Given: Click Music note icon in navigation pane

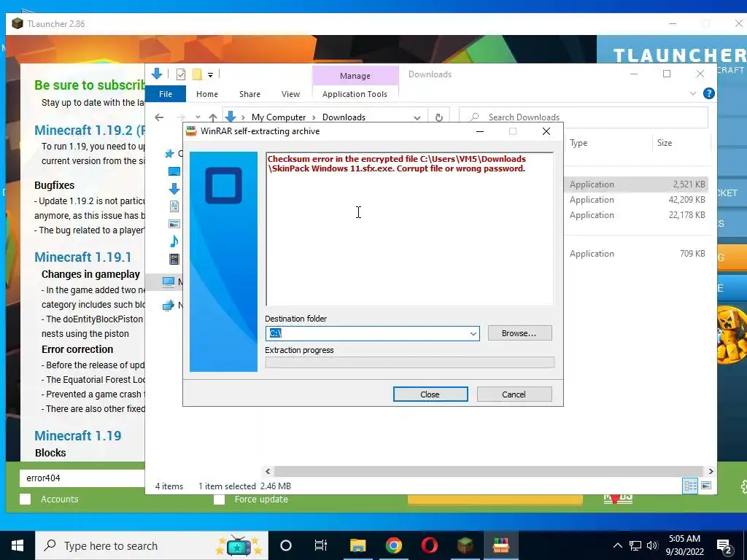Looking at the screenshot, I should point(174,241).
